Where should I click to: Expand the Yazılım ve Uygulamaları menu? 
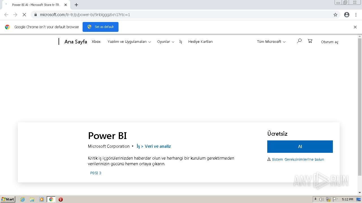[x=129, y=42]
